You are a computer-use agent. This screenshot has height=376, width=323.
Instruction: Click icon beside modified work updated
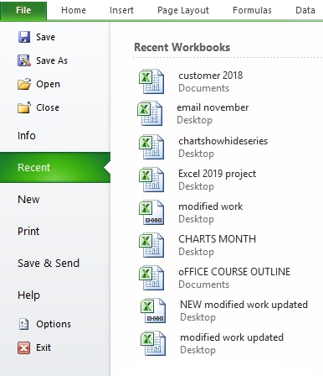(153, 343)
